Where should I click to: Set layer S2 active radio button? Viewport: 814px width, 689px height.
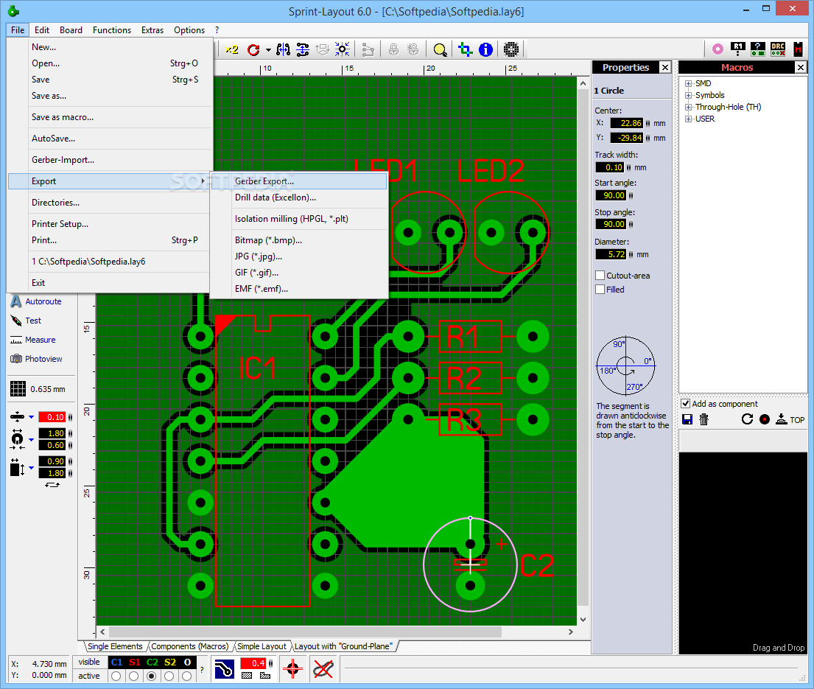169,676
